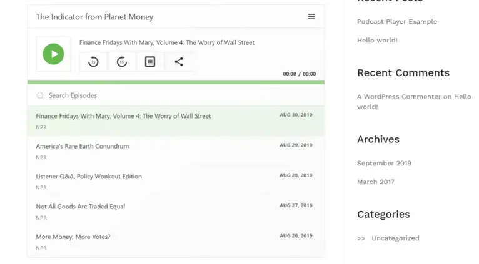
Task: Open the September 2019 archive
Action: click(384, 163)
